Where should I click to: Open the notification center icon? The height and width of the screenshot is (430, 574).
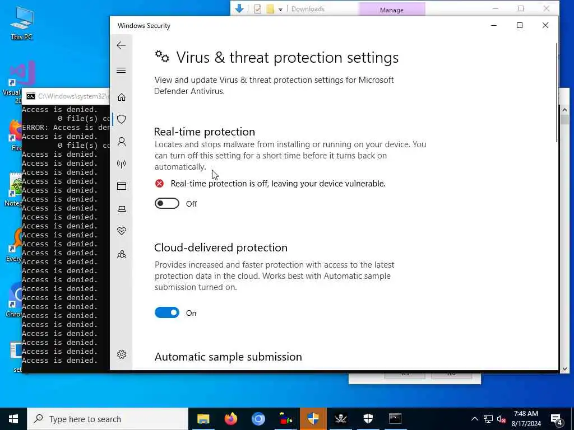pyautogui.click(x=557, y=419)
